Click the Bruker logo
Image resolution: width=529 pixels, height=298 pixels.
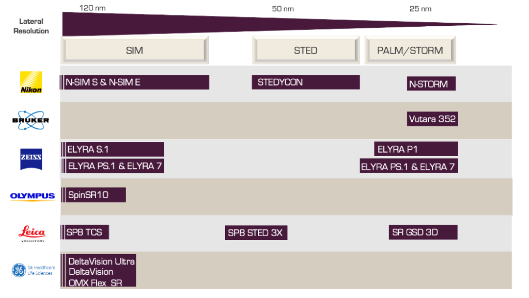[x=30, y=120]
